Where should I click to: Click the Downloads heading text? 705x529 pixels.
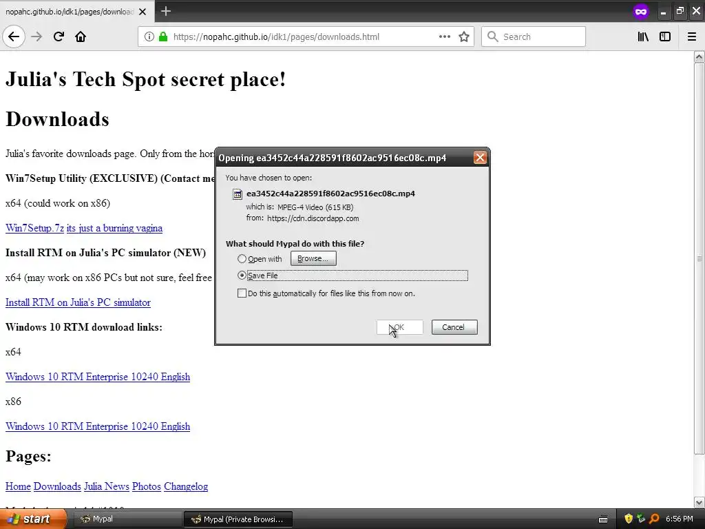pos(57,119)
